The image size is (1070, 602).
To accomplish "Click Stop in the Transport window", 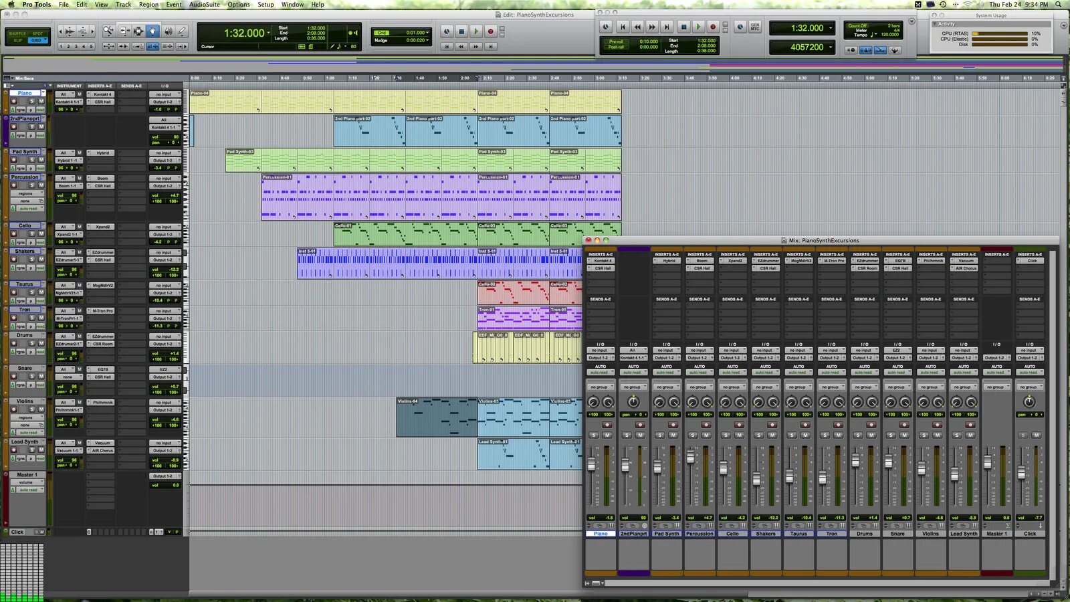I will click(683, 27).
